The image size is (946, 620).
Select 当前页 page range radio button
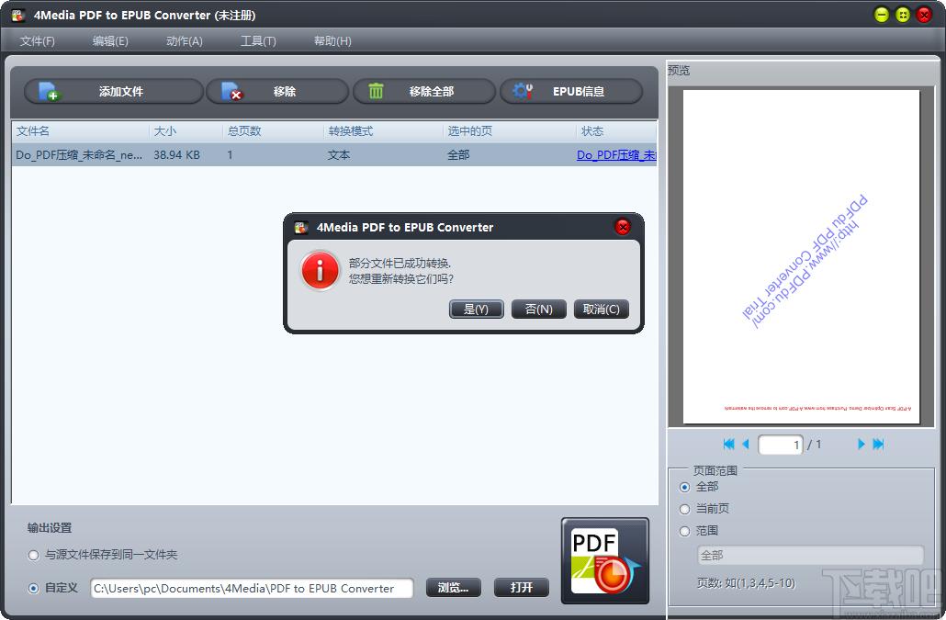pyautogui.click(x=685, y=509)
